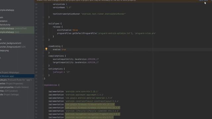This screenshot has height=119, width=212.
Task: Click the 'compileOptions' keyword
Action: [56, 56]
